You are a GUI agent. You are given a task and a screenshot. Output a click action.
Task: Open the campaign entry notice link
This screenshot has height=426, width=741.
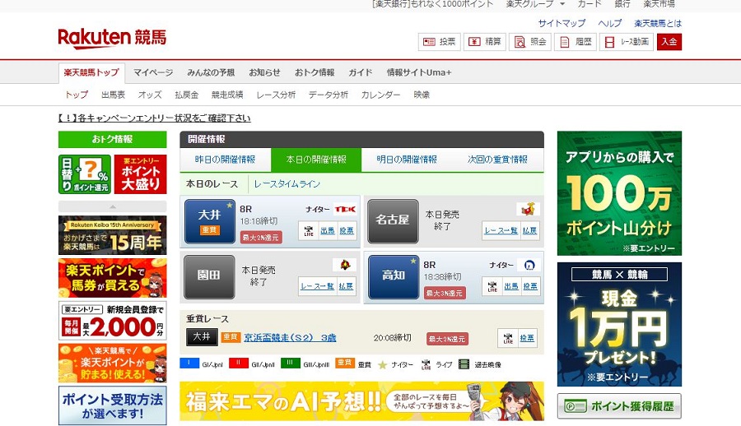[x=154, y=118]
